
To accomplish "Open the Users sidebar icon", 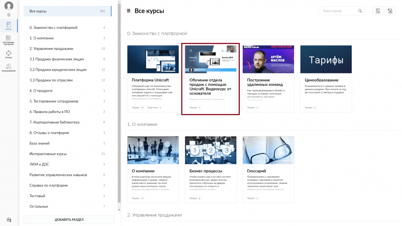I will 9,68.
